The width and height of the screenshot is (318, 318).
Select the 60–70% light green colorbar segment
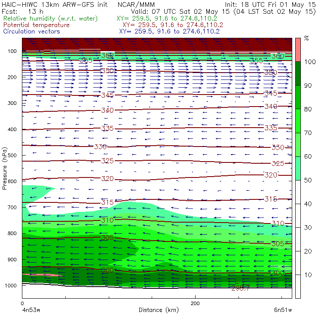(298, 144)
